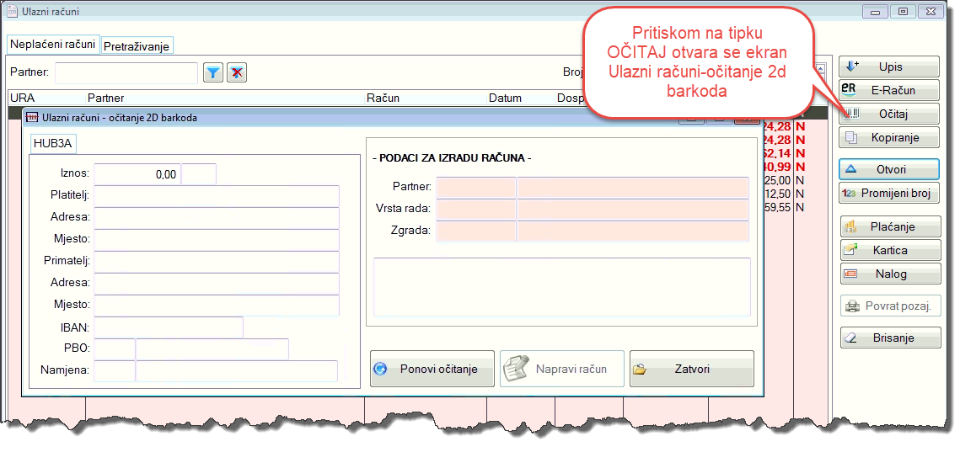Clear the filter with the red X funnel icon
This screenshot has height=452, width=960.
click(x=238, y=73)
